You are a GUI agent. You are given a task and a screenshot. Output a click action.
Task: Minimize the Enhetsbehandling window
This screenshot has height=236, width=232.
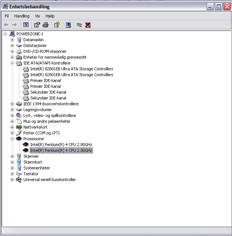[x=210, y=7]
